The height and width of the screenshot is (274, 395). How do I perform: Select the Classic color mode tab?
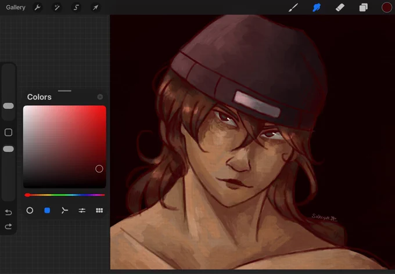coord(47,210)
